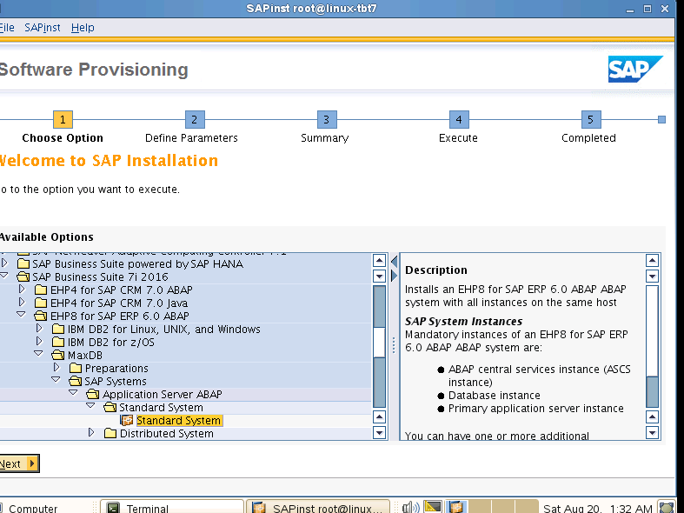684x513 pixels.
Task: Expand IBM DB2 for Linux, UNIX, and Windows
Action: 39,328
